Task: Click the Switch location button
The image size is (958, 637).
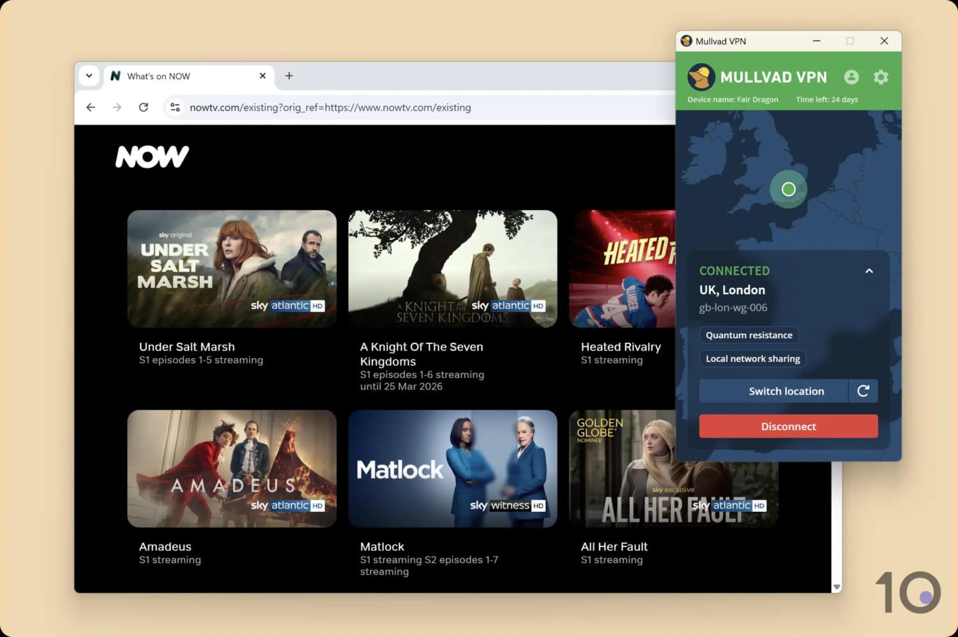Action: coord(786,391)
